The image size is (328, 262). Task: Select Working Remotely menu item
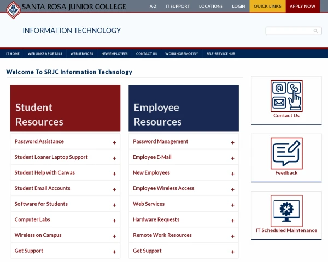[181, 53]
